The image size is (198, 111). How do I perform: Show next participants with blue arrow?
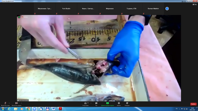point(167,8)
